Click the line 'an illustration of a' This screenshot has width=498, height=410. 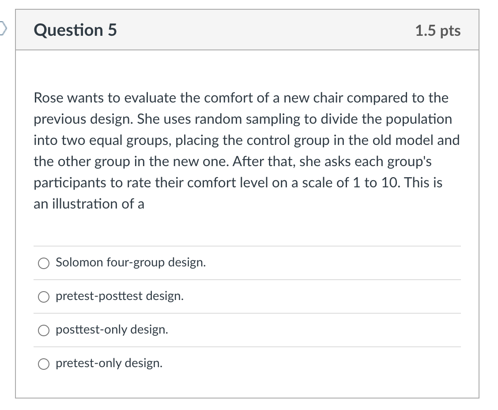tap(89, 204)
